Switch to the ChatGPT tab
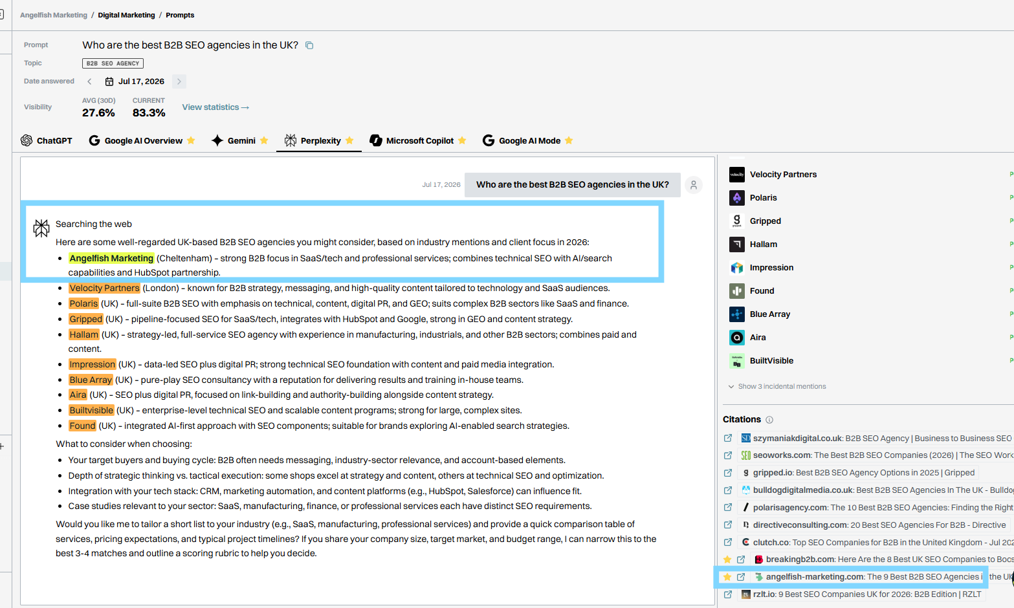Screen dimensions: 1014x608 pyautogui.click(x=47, y=140)
